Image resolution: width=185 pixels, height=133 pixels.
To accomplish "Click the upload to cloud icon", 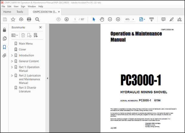I will click(21, 19).
